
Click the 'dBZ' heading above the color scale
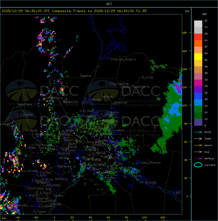[204, 14]
